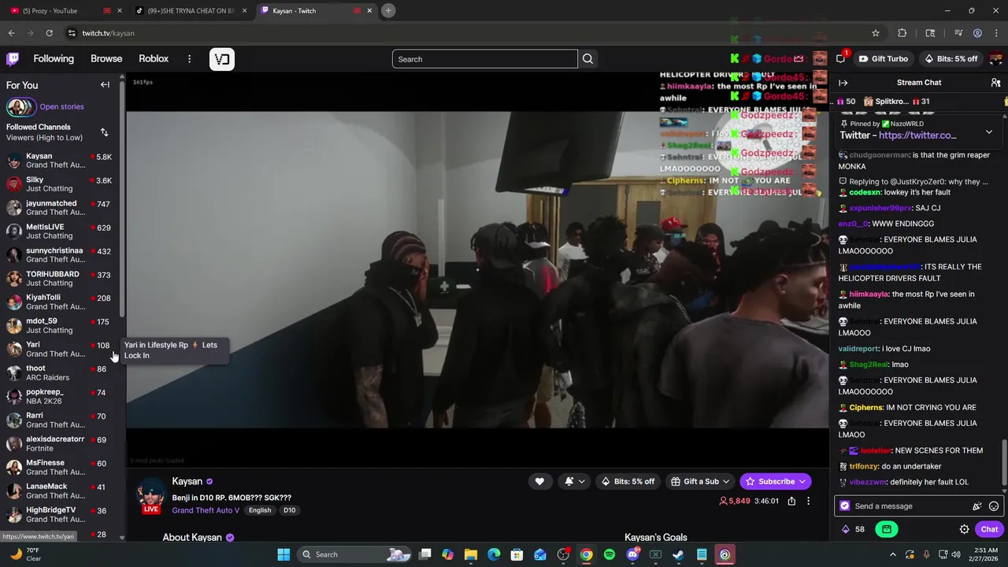Click the English tag
The height and width of the screenshot is (567, 1008).
tap(260, 510)
